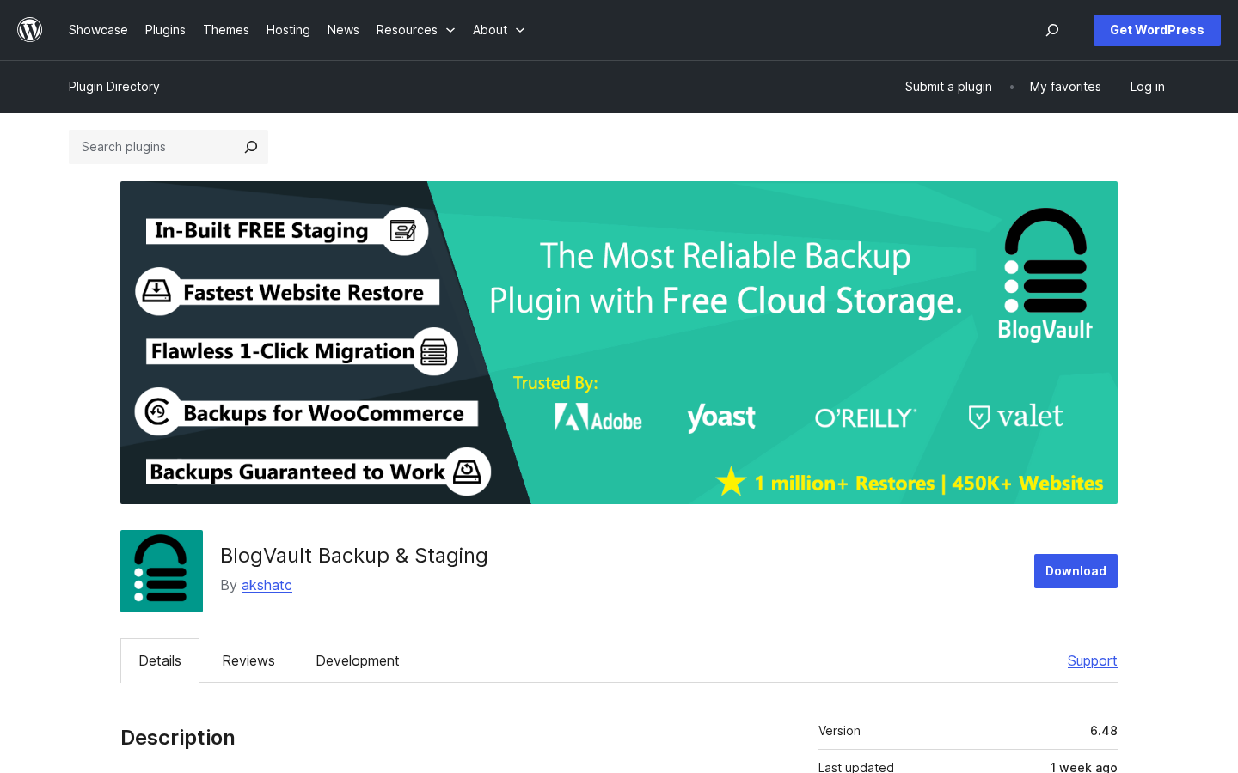The width and height of the screenshot is (1238, 773).
Task: Click the search plugins magnifier icon
Action: tap(251, 147)
